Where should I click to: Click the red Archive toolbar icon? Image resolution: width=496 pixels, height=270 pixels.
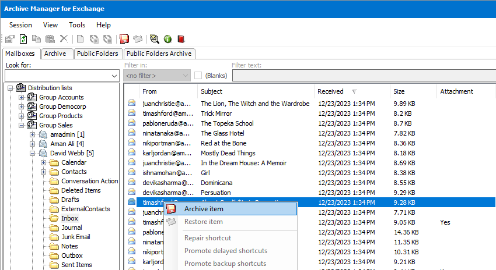point(124,39)
